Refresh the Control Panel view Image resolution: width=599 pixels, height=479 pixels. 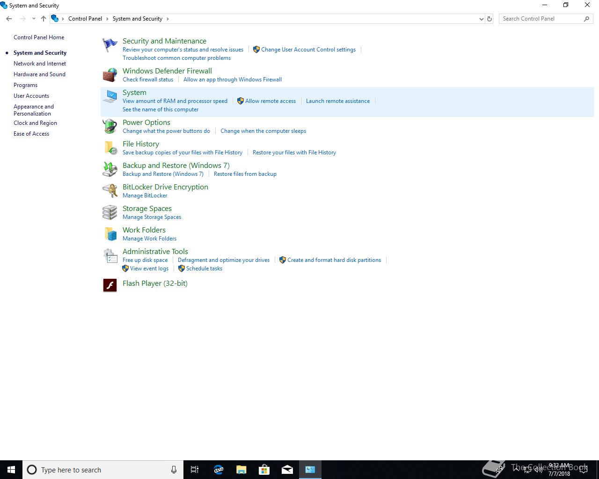click(x=489, y=19)
